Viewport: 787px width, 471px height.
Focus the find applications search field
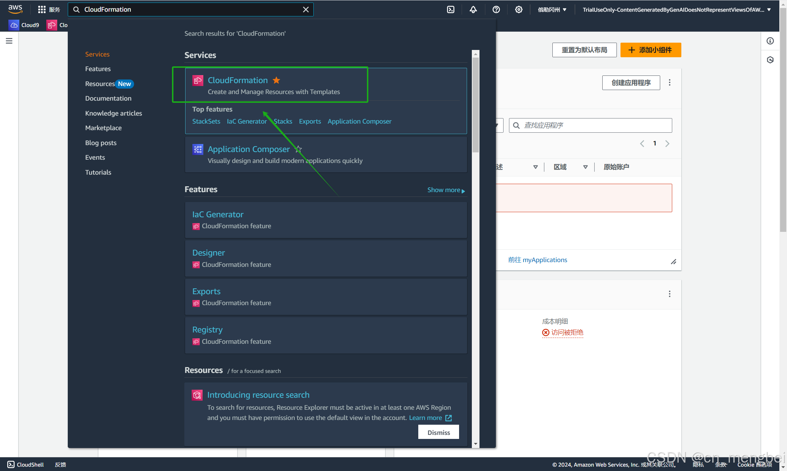(x=591, y=125)
